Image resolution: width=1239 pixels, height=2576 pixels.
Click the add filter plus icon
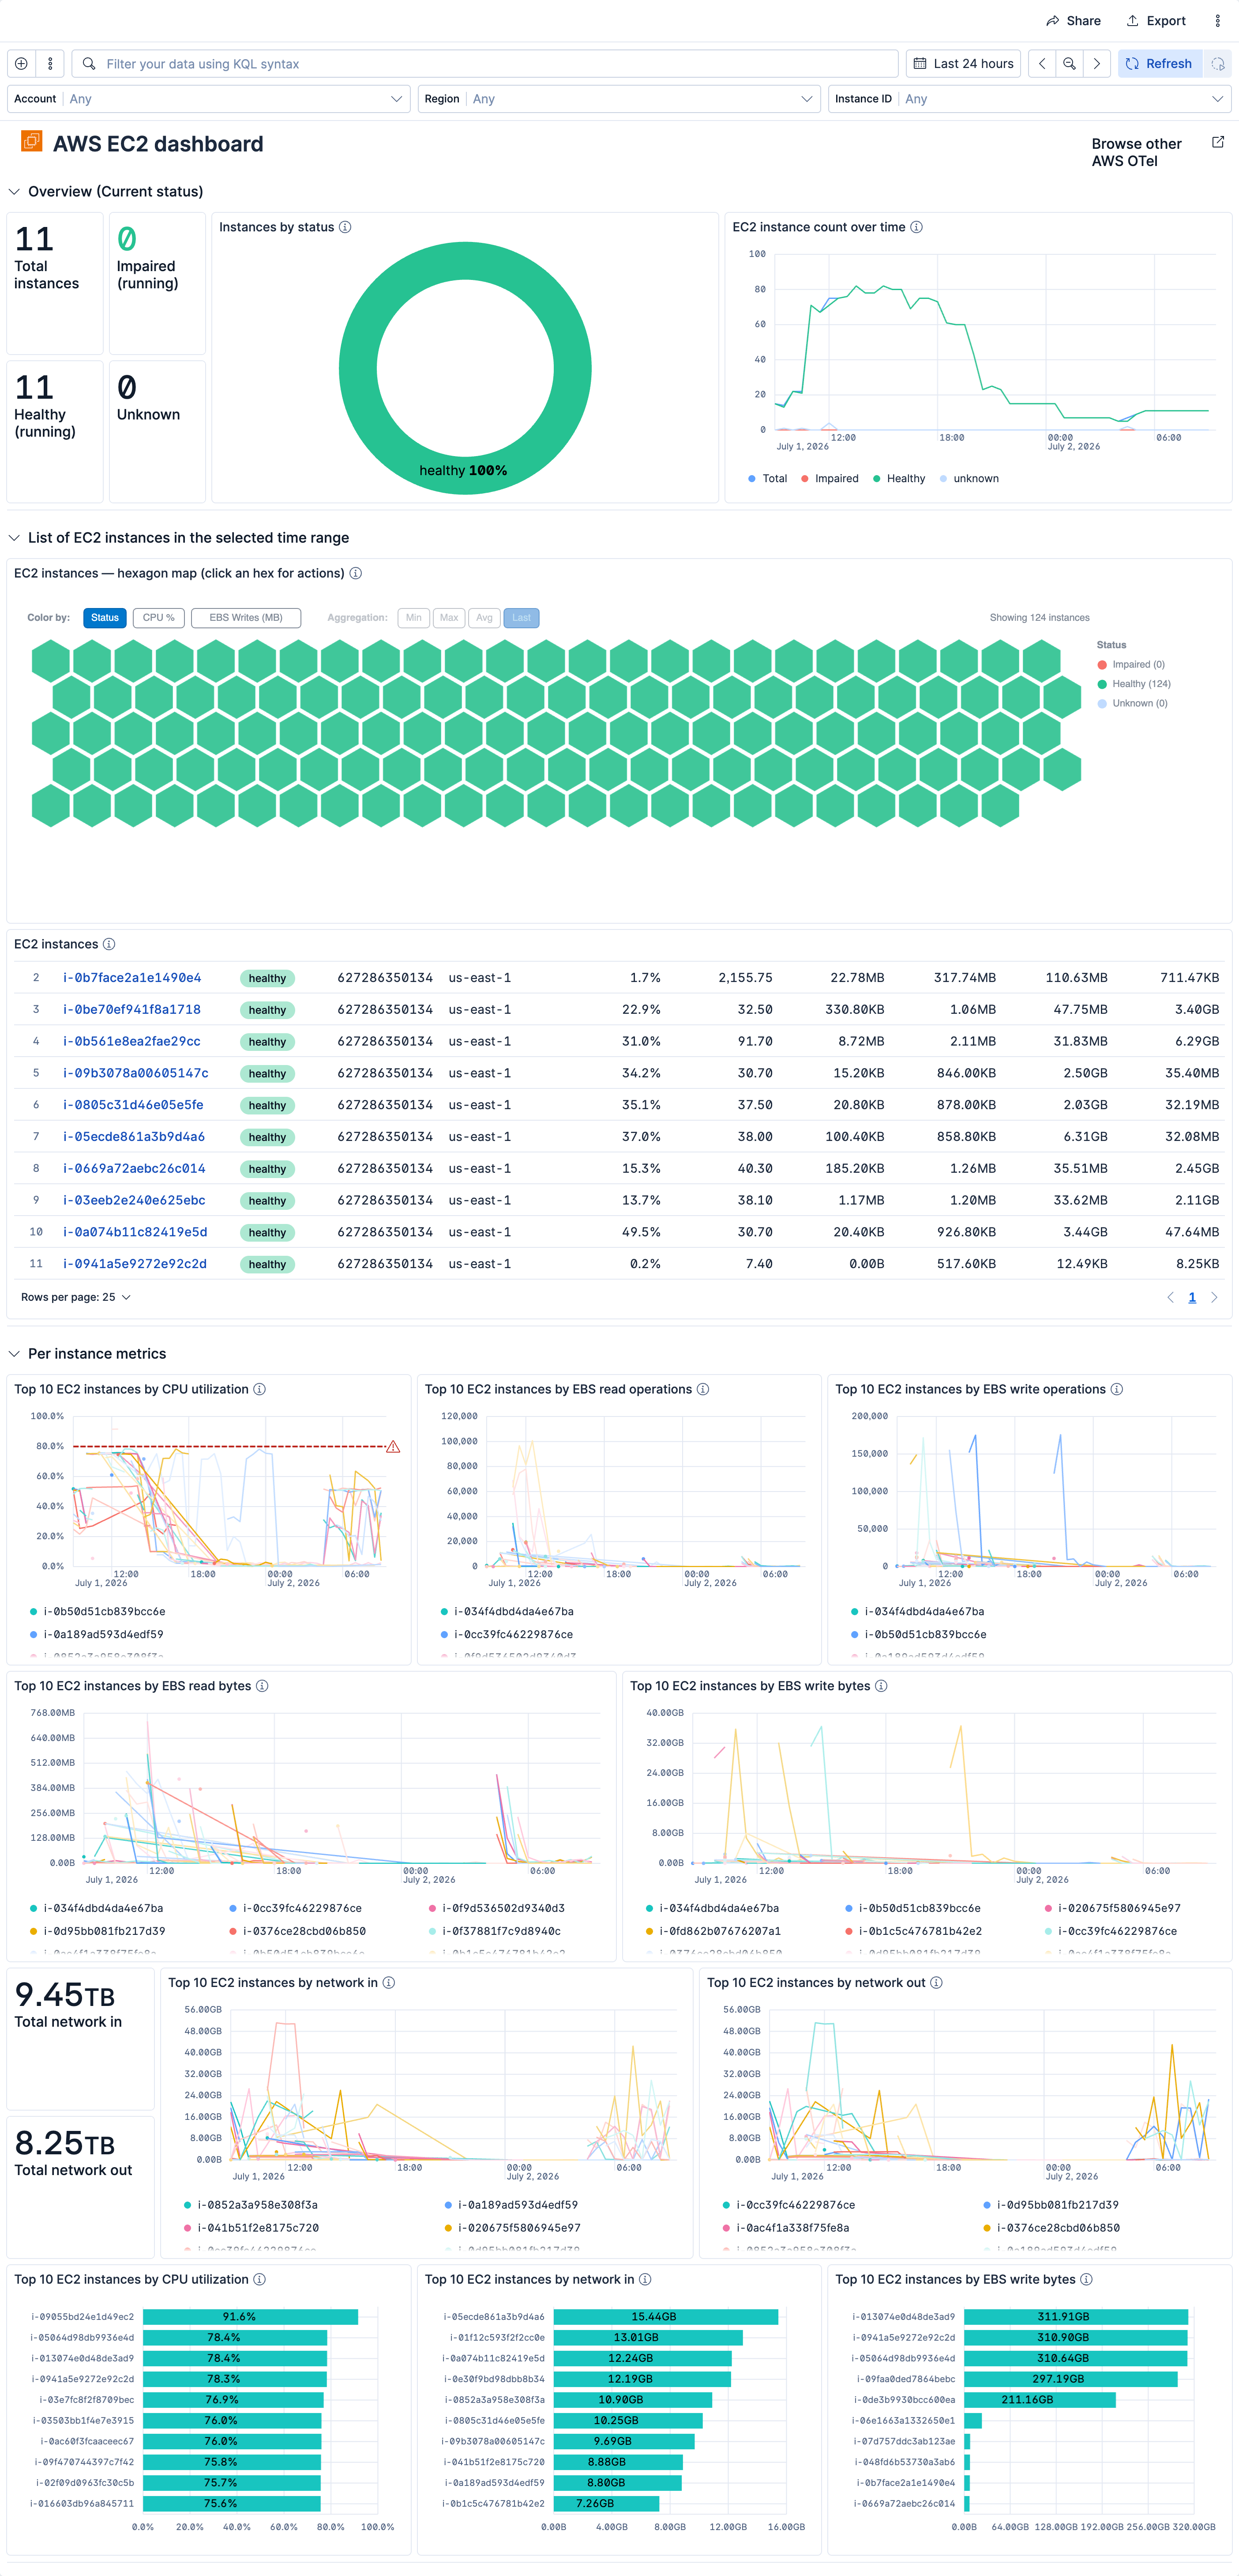21,63
